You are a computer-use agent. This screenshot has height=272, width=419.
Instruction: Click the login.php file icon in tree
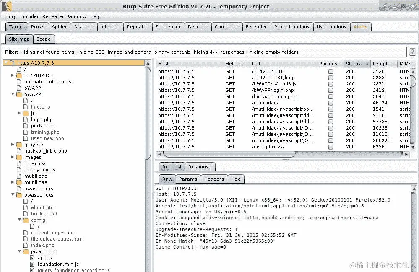click(x=26, y=119)
